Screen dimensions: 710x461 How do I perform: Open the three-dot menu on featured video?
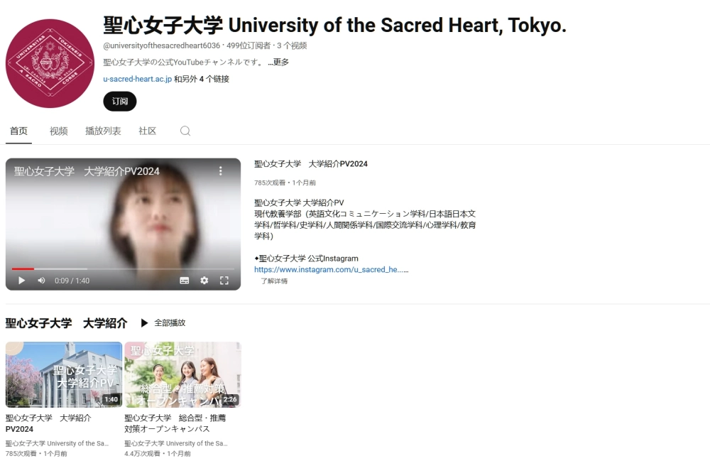(221, 170)
